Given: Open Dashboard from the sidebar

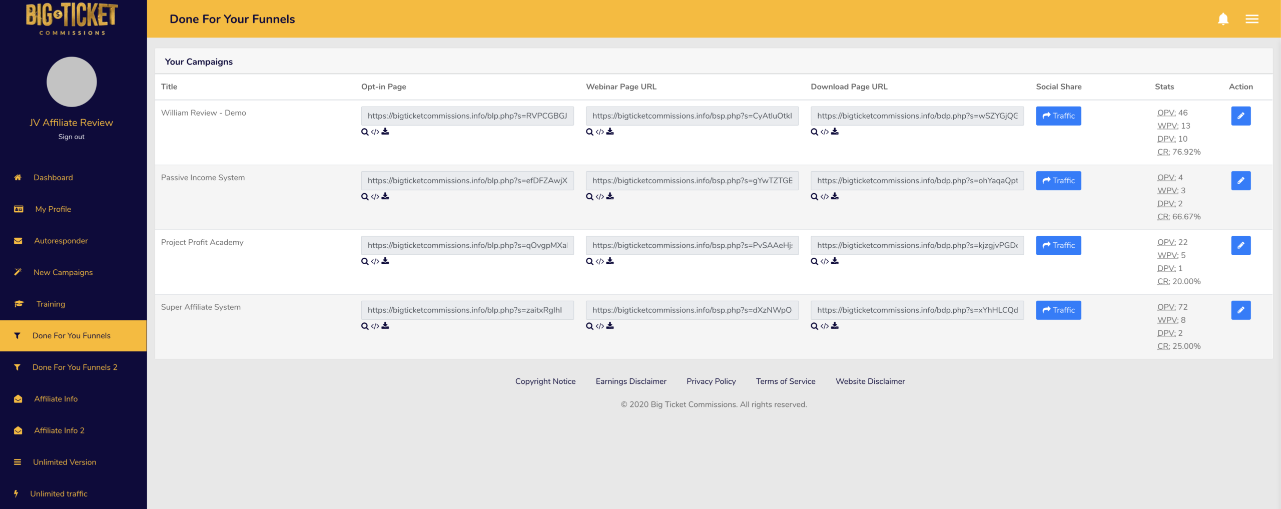Looking at the screenshot, I should (x=53, y=178).
